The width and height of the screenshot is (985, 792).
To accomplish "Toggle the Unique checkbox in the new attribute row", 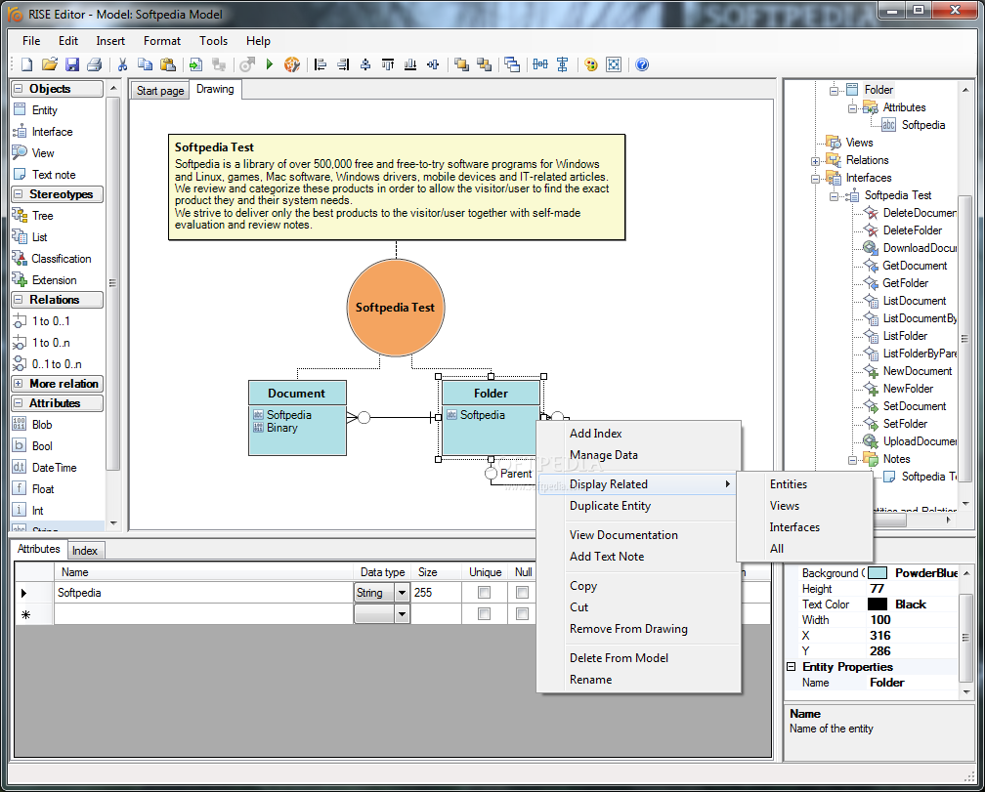I will [x=484, y=613].
